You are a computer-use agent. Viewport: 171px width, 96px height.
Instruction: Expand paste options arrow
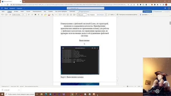coord(8,15)
